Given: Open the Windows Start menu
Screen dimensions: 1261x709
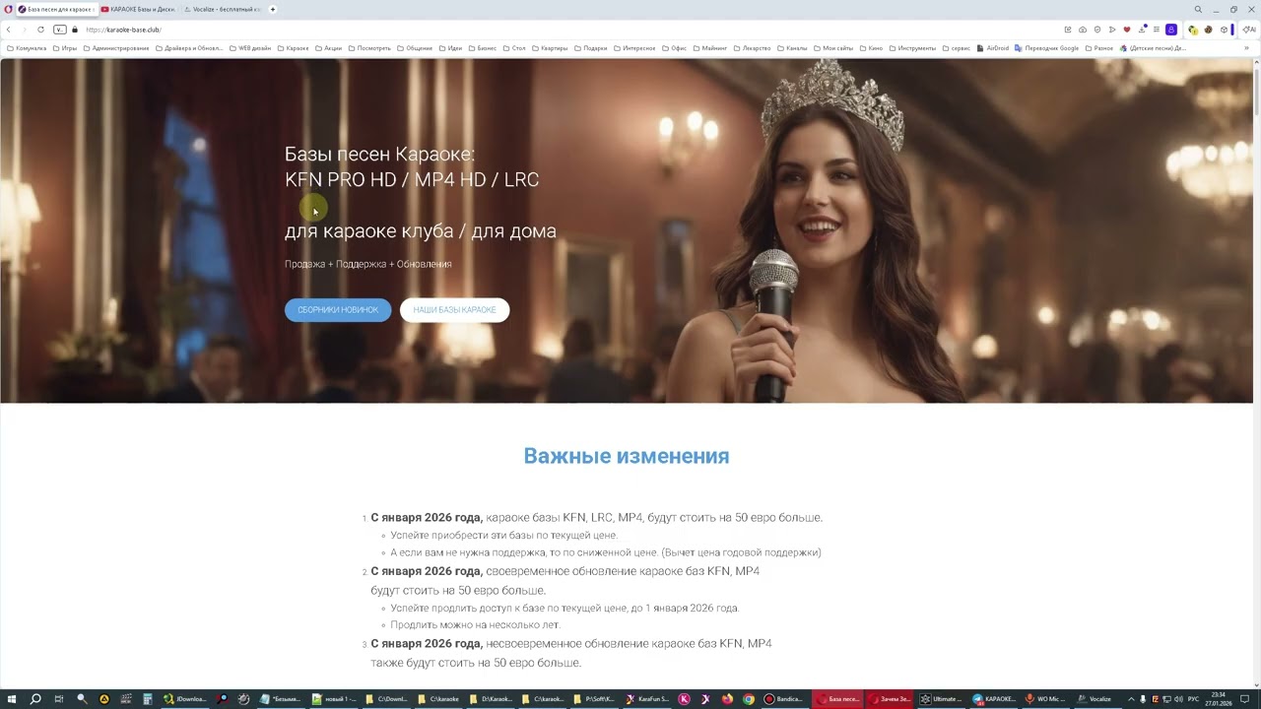Looking at the screenshot, I should pos(12,699).
